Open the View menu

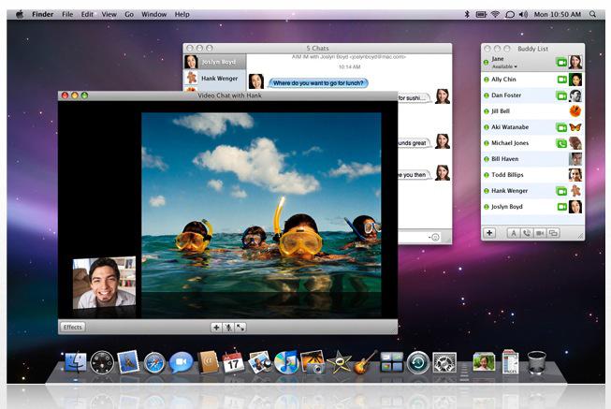pos(109,14)
